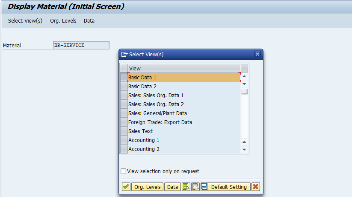Toggle row selector for Accounting 1
This screenshot has width=352, height=197.
[x=124, y=140]
